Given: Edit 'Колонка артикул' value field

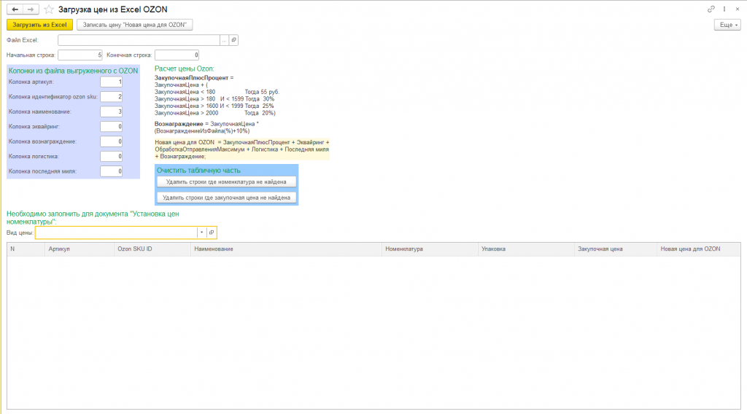Looking at the screenshot, I should (111, 82).
